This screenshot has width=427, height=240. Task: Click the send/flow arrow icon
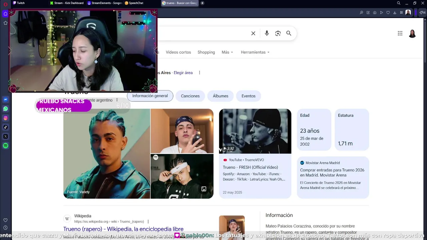click(x=381, y=13)
